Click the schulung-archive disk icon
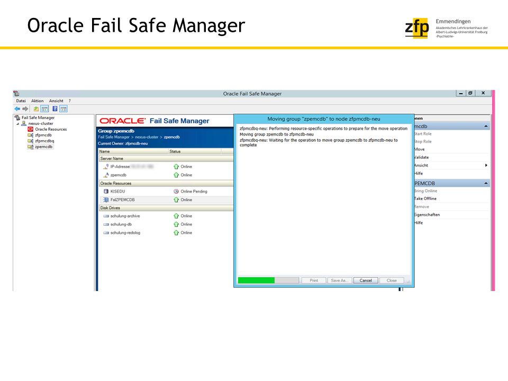 tap(106, 216)
